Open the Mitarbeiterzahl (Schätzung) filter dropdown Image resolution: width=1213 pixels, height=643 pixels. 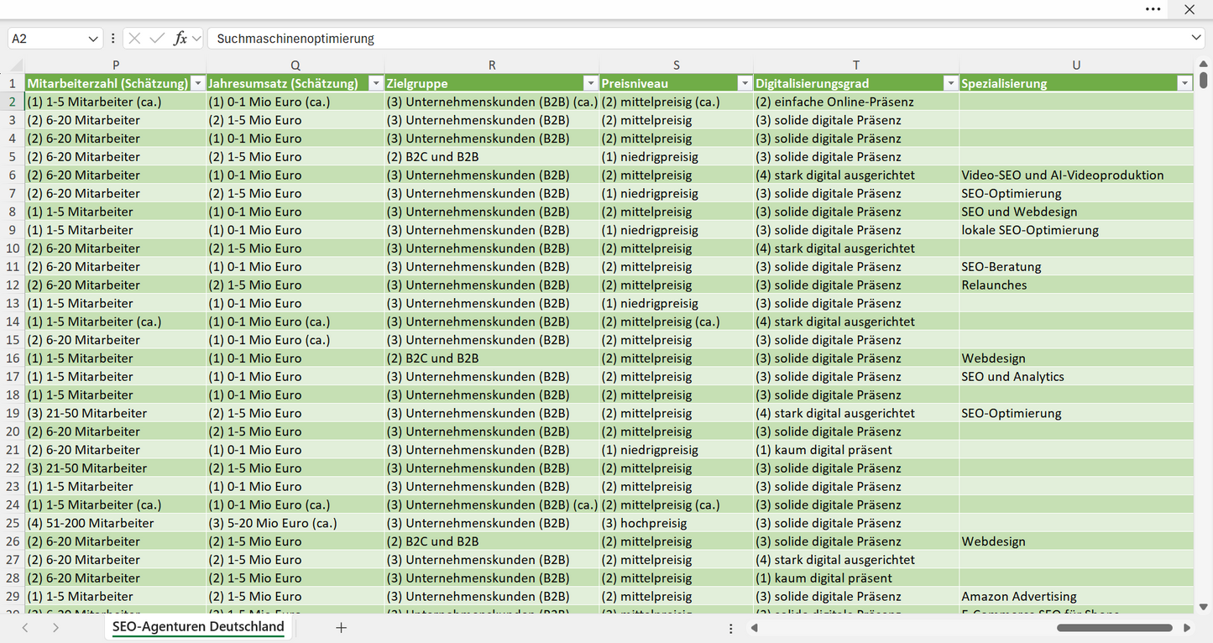198,83
